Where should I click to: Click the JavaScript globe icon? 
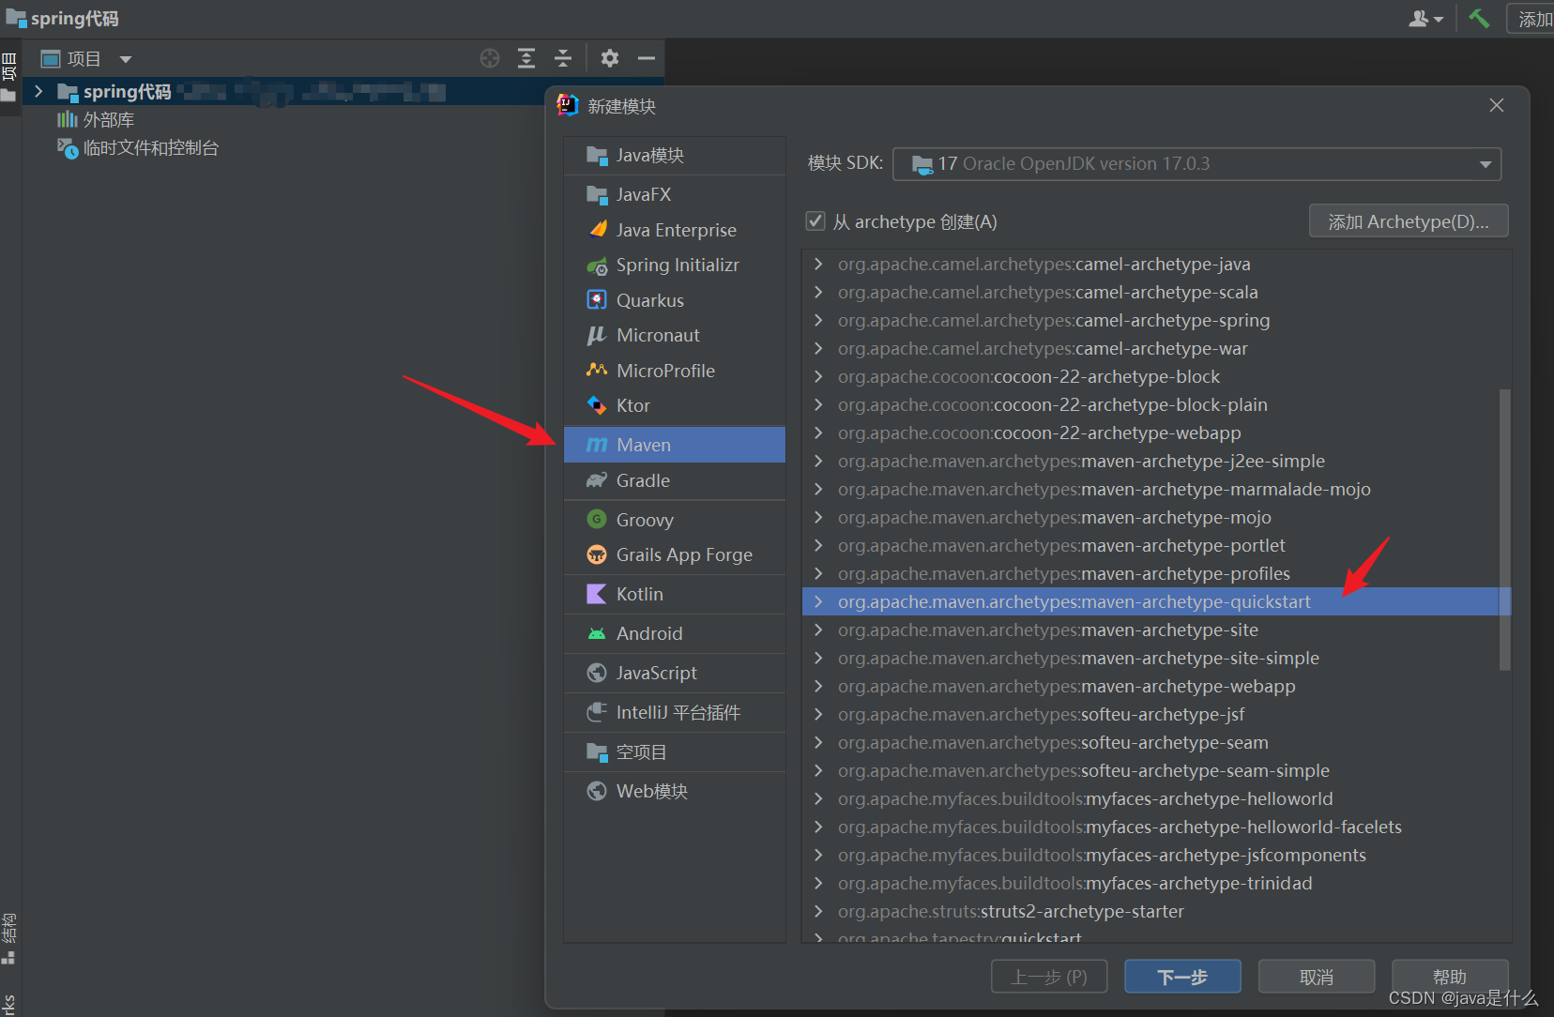[597, 673]
